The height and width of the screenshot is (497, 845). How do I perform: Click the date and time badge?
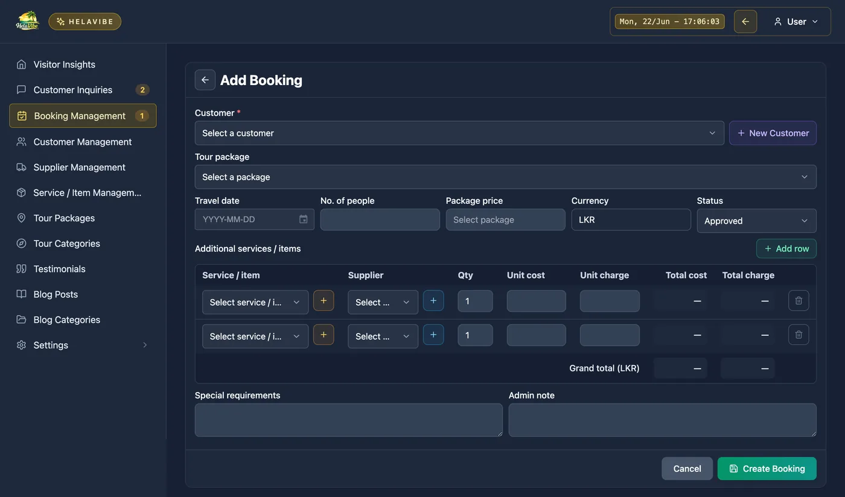pos(669,22)
